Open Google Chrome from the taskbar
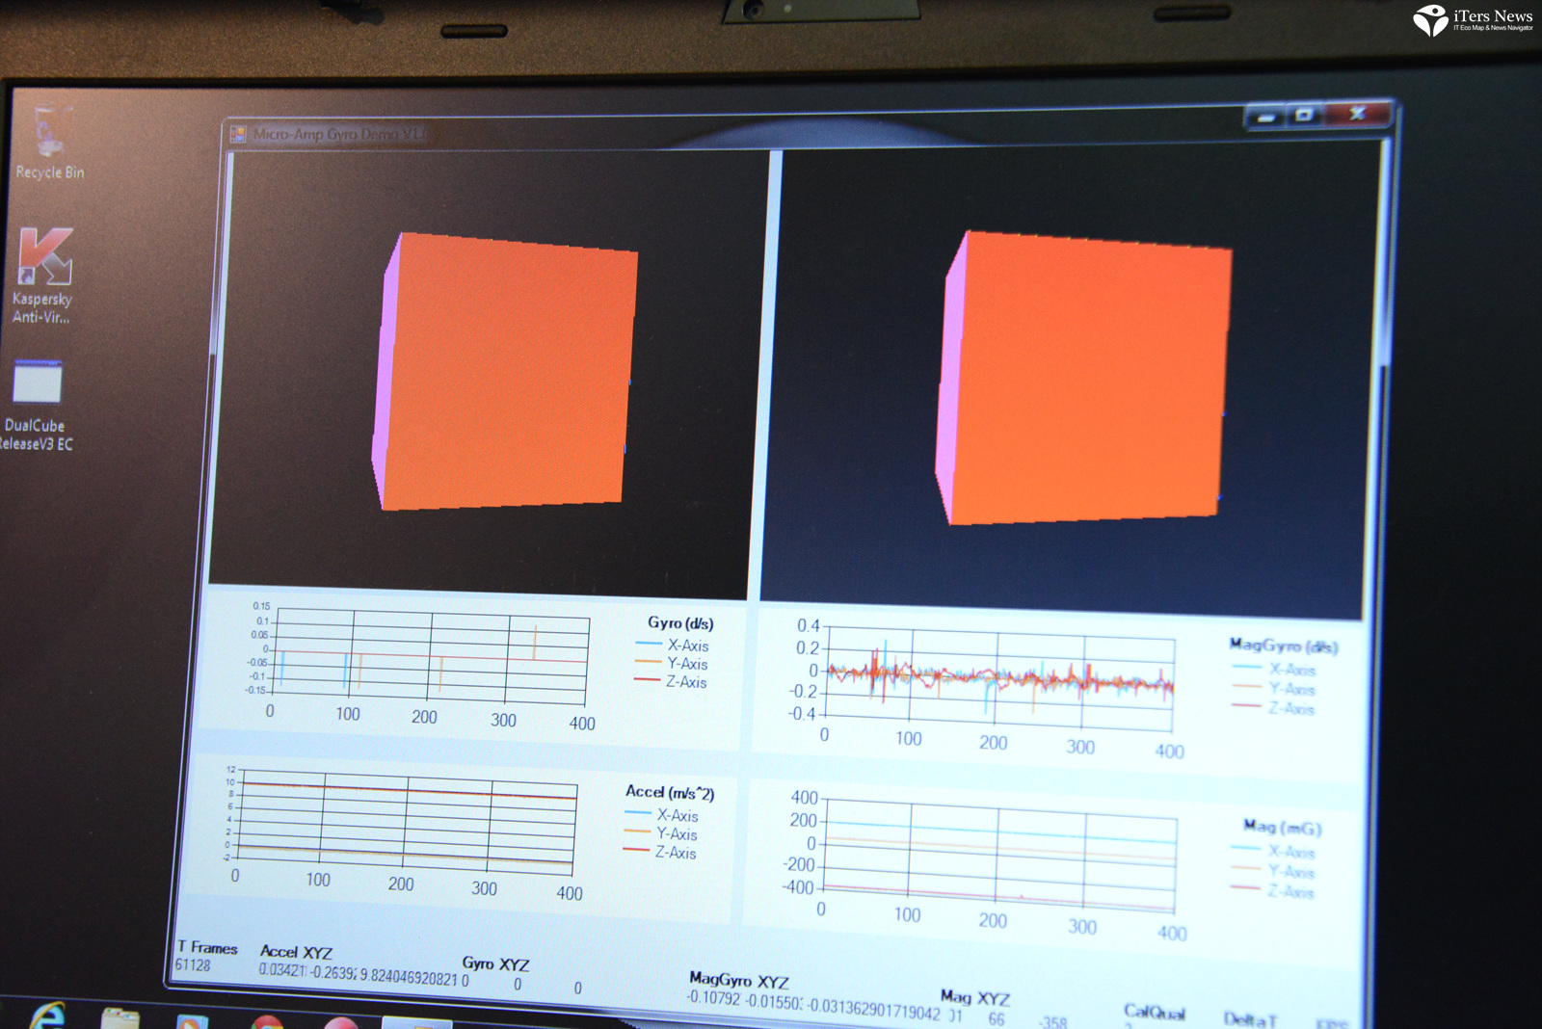 coord(267,1022)
